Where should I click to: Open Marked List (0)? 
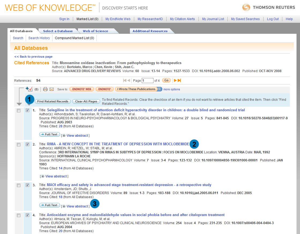coord(87,19)
